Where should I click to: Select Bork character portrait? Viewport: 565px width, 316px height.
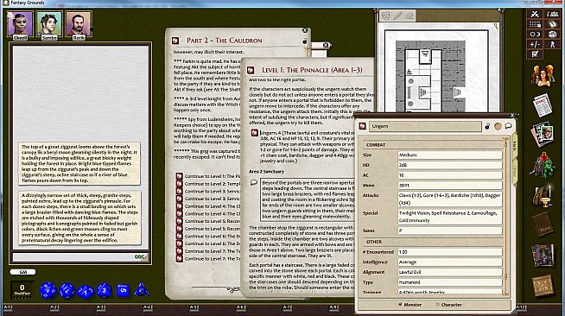[x=79, y=25]
